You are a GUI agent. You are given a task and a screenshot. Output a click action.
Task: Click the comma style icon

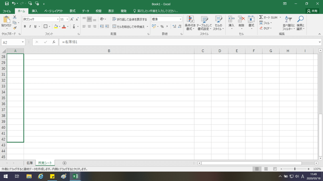tap(167, 27)
